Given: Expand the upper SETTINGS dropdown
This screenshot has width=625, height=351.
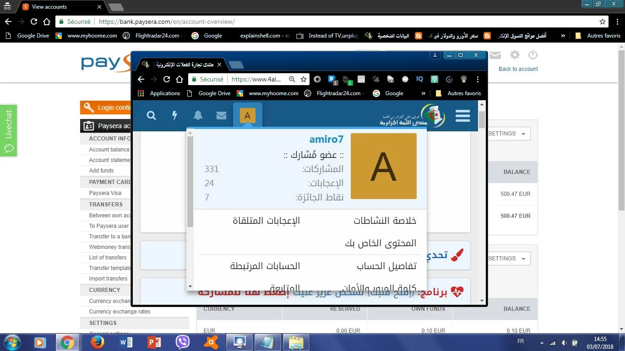Looking at the screenshot, I should pyautogui.click(x=508, y=134).
